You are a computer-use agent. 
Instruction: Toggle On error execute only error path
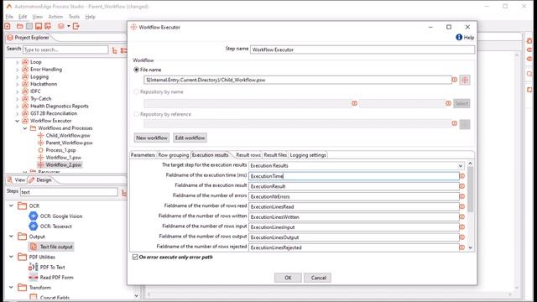pyautogui.click(x=135, y=257)
